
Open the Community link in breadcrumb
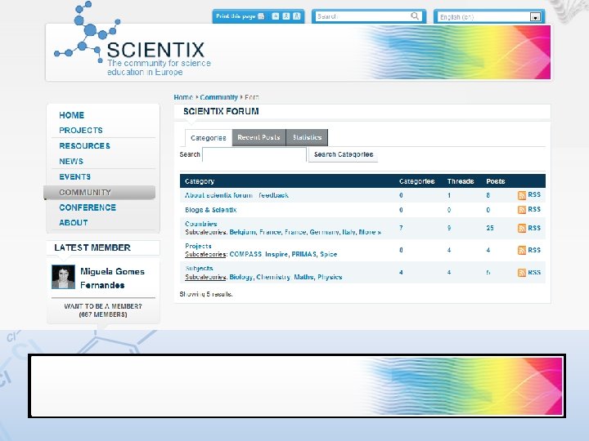[218, 97]
